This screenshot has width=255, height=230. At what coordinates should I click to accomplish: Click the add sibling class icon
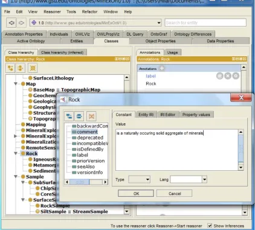click(x=20, y=68)
